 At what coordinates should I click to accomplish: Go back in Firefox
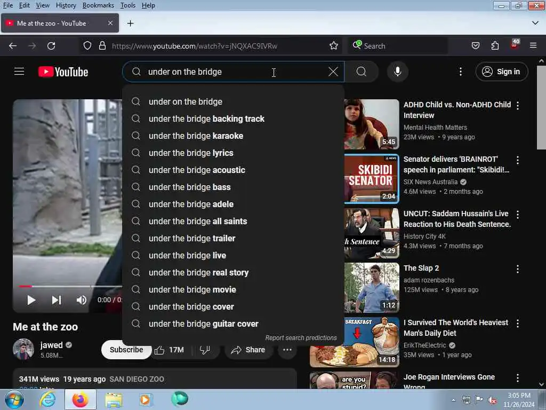(x=13, y=46)
